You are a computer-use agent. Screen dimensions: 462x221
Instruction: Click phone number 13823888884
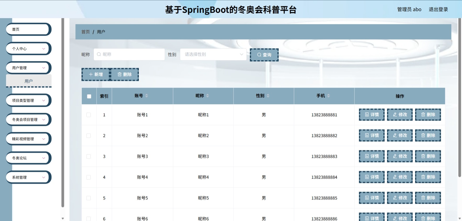coord(324,177)
